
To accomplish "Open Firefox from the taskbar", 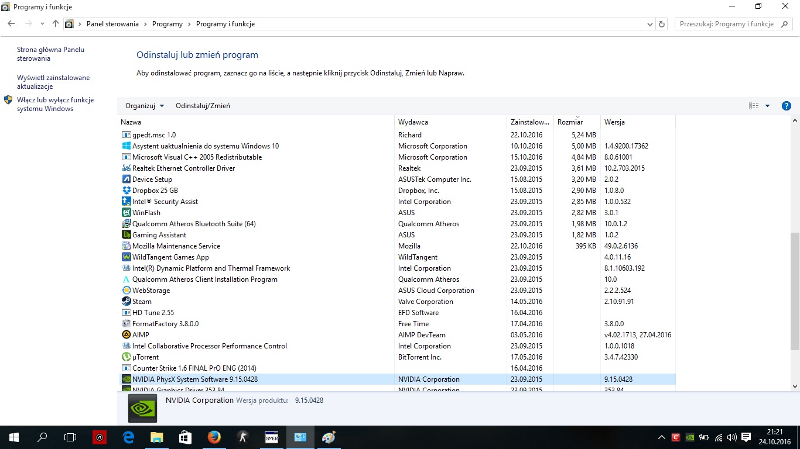I will click(x=214, y=437).
